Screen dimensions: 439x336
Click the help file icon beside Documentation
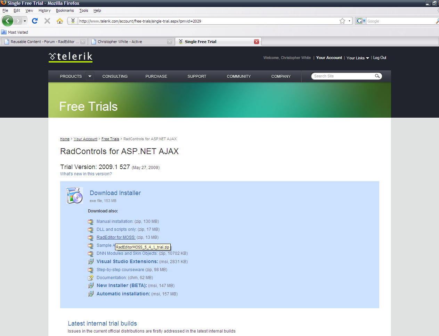pos(91,278)
